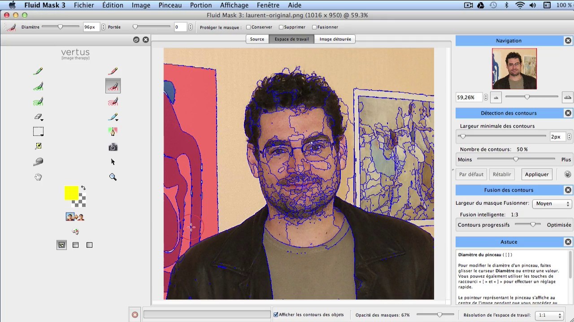Activate the Hand pan tool
574x322 pixels.
tap(38, 177)
